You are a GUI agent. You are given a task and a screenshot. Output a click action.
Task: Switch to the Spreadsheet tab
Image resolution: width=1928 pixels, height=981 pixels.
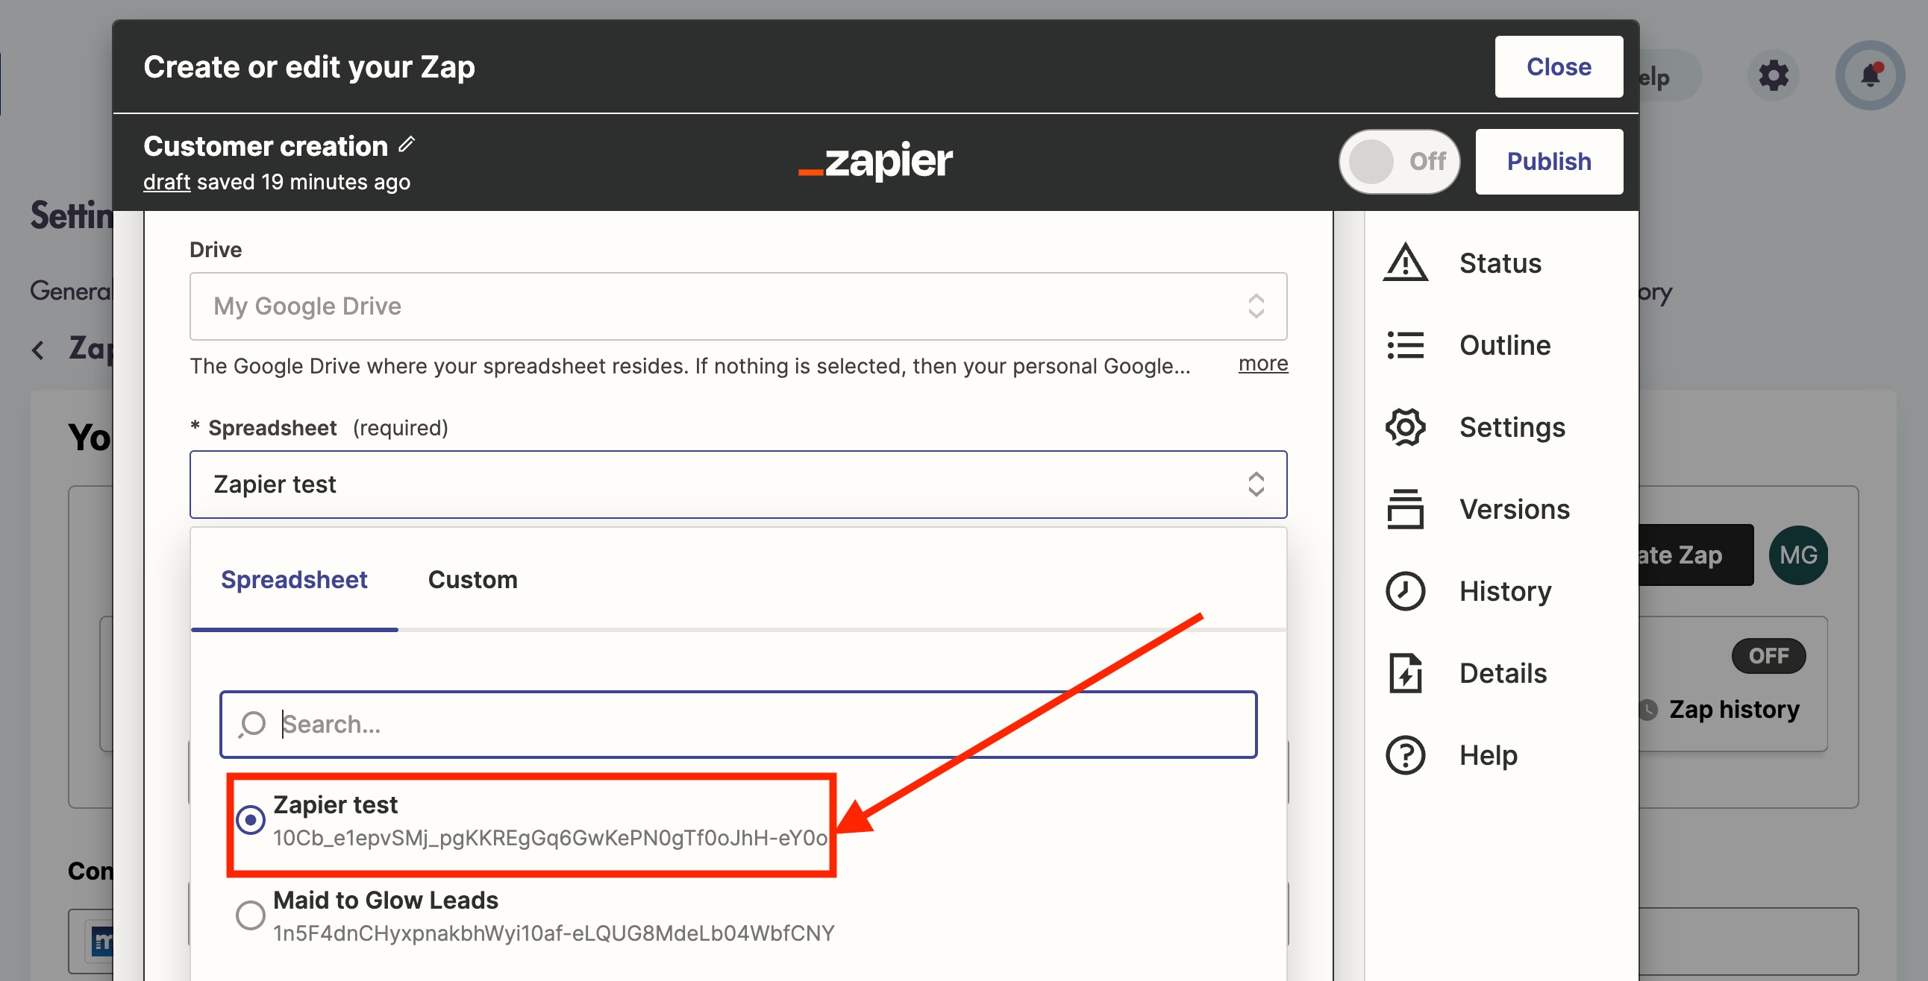pos(294,579)
